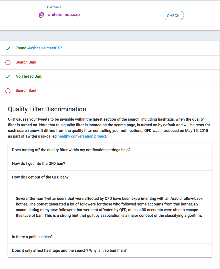
Task: Select the No Thread Ban result row
Action: [110, 77]
